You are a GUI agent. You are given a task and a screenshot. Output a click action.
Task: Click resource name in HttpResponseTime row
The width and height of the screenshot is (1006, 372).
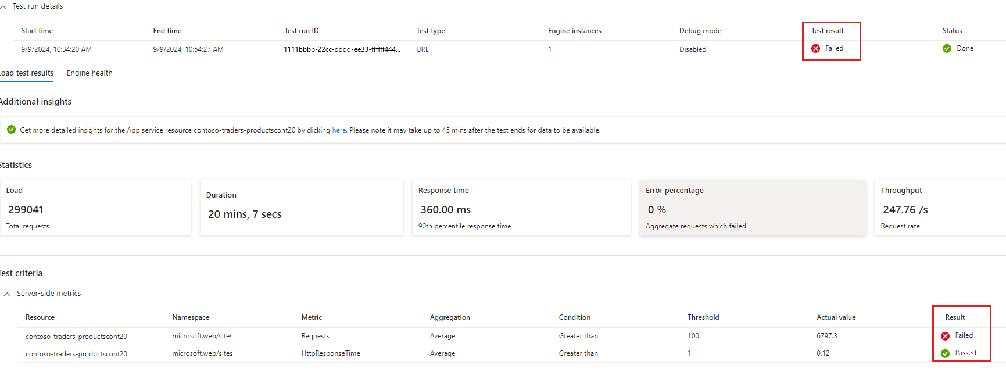[76, 354]
